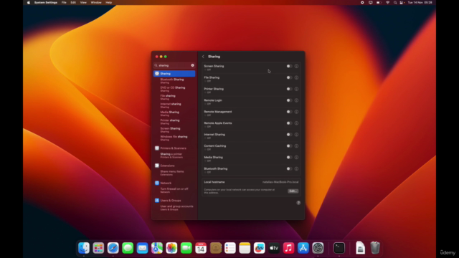459x258 pixels.
Task: Open FaceTime in the Dock
Action: (186, 248)
